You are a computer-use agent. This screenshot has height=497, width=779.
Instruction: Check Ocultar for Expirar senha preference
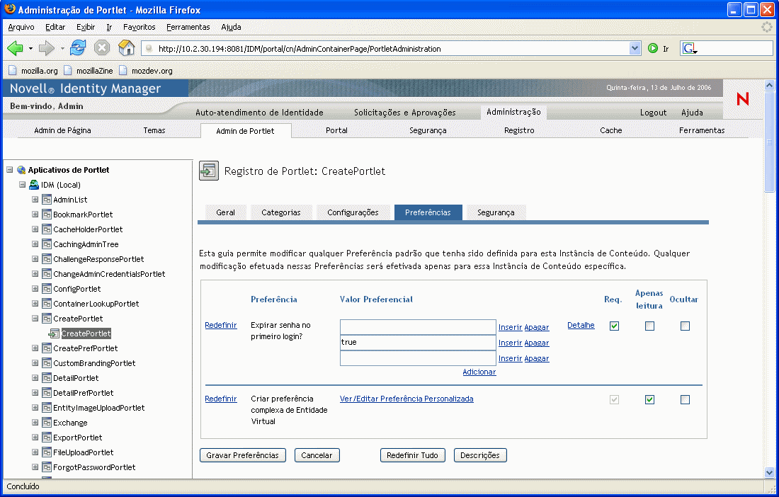point(685,326)
